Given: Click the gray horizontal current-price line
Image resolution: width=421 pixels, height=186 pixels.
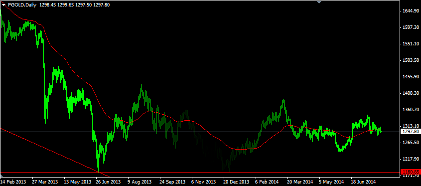Looking at the screenshot, I should pyautogui.click(x=200, y=132).
